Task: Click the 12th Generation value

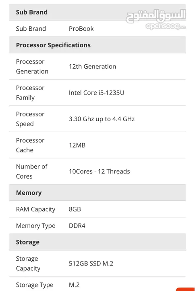Action: (93, 66)
